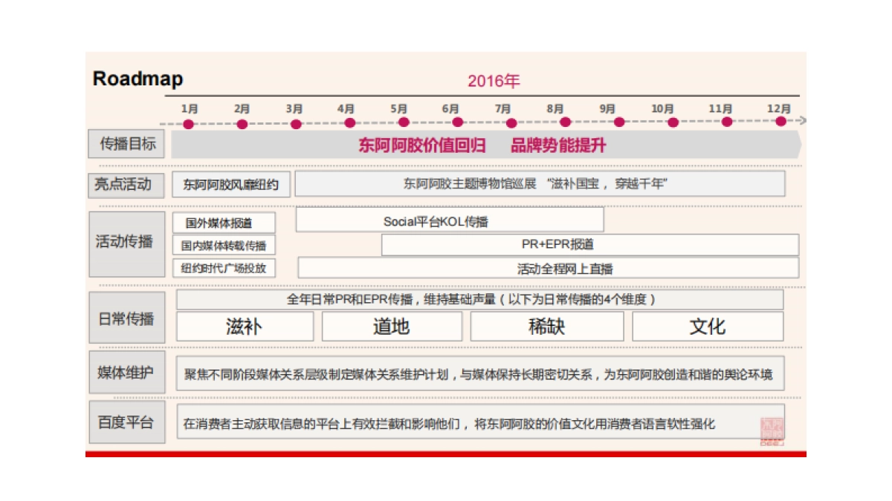The width and height of the screenshot is (892, 501).
Task: Select the 滋补 dimension box
Action: click(244, 326)
